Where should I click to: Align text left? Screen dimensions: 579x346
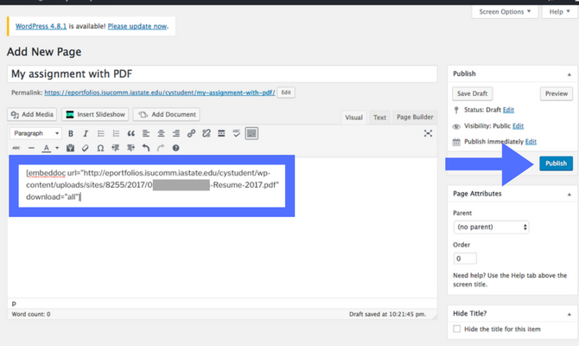[146, 133]
